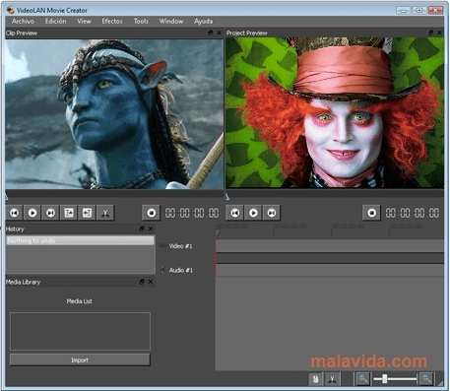
Task: Mute the Audio #1 track
Action: click(162, 270)
